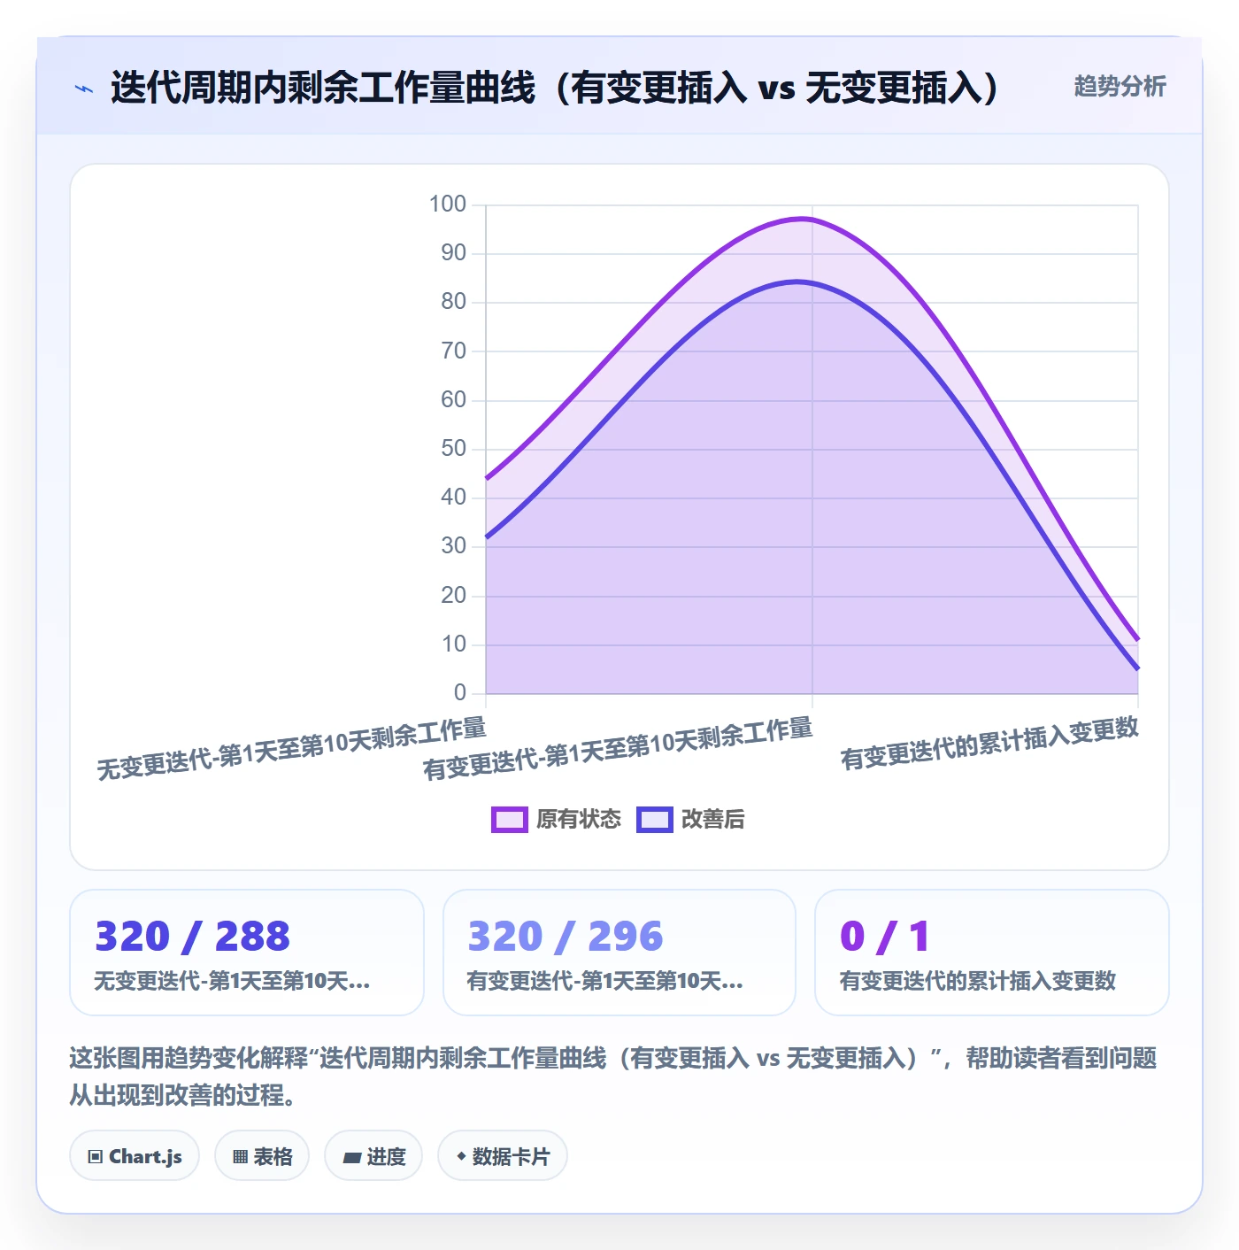The width and height of the screenshot is (1239, 1250).
Task: Click the card caption under 320 / 296
Action: 605,981
